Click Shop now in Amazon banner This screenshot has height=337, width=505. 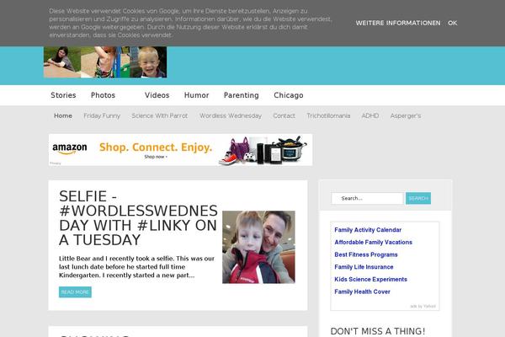pos(156,157)
